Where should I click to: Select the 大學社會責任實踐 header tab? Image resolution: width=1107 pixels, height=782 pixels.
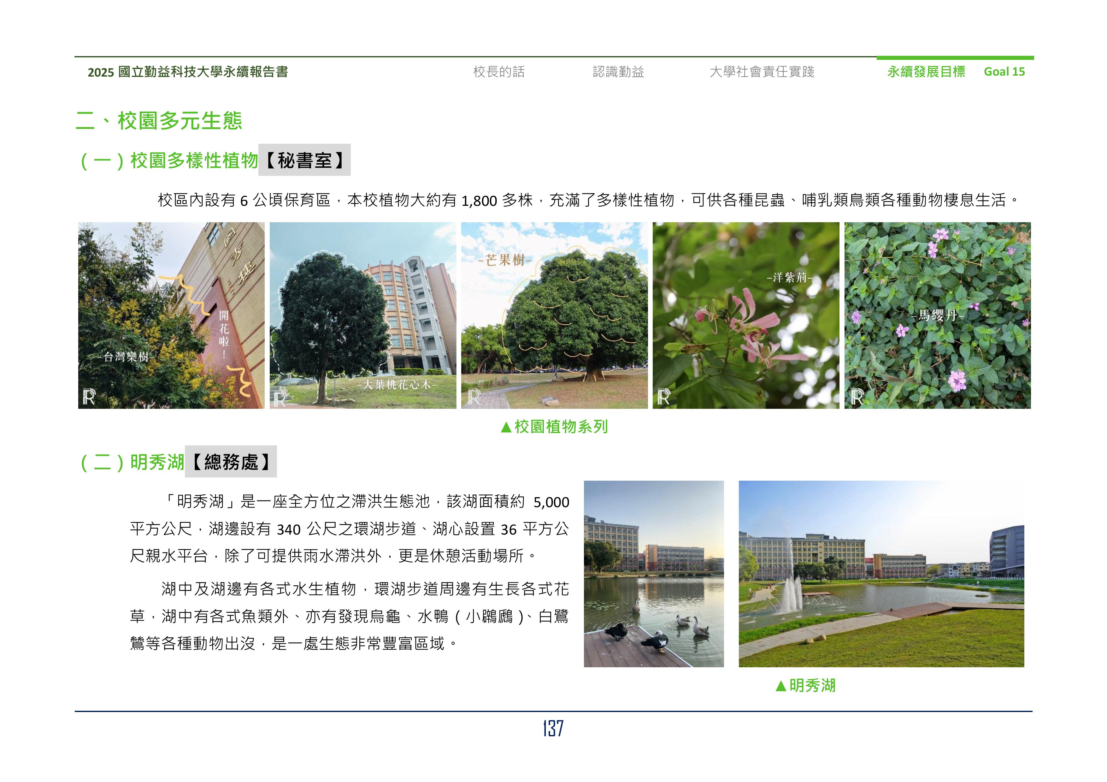[x=762, y=72]
